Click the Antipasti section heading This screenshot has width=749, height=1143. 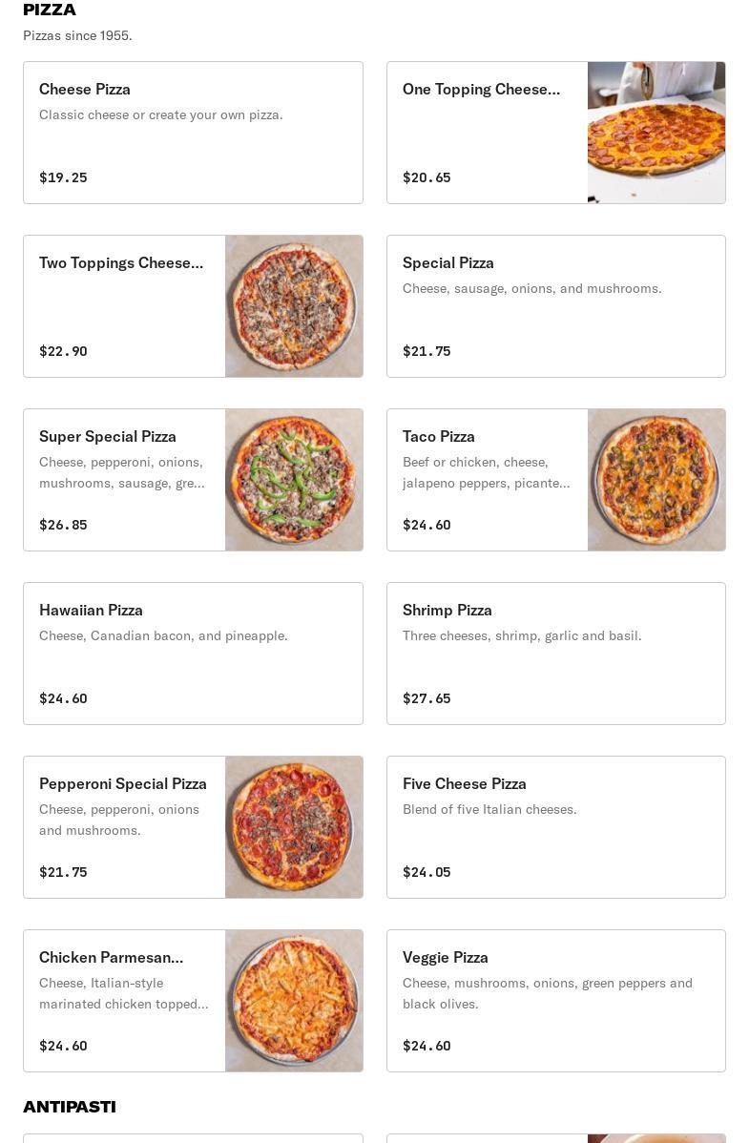[70, 1107]
